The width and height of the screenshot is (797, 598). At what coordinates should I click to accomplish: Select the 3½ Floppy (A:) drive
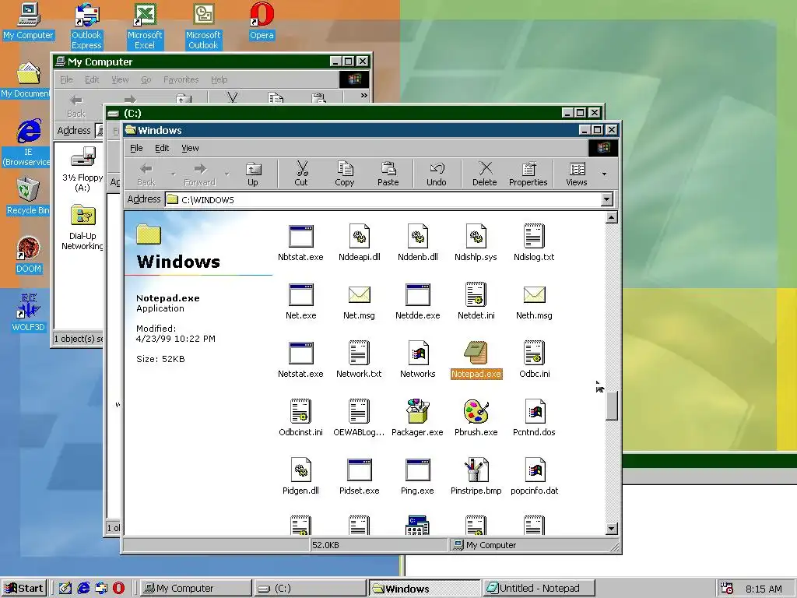tap(83, 169)
